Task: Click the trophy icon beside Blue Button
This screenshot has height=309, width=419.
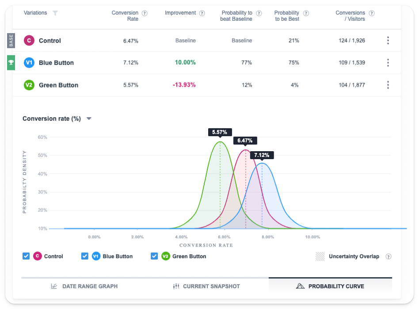Action: (11, 62)
